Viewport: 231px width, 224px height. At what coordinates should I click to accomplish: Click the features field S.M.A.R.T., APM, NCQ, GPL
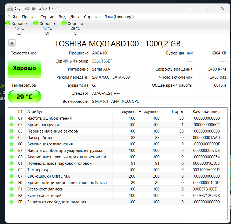click(x=159, y=101)
